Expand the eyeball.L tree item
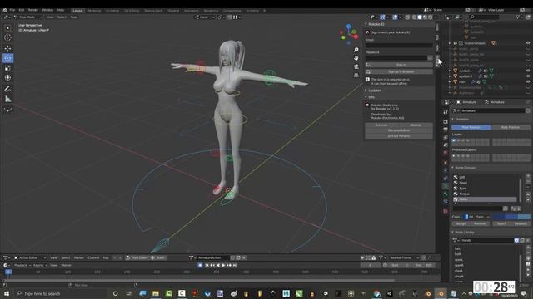 (x=450, y=71)
